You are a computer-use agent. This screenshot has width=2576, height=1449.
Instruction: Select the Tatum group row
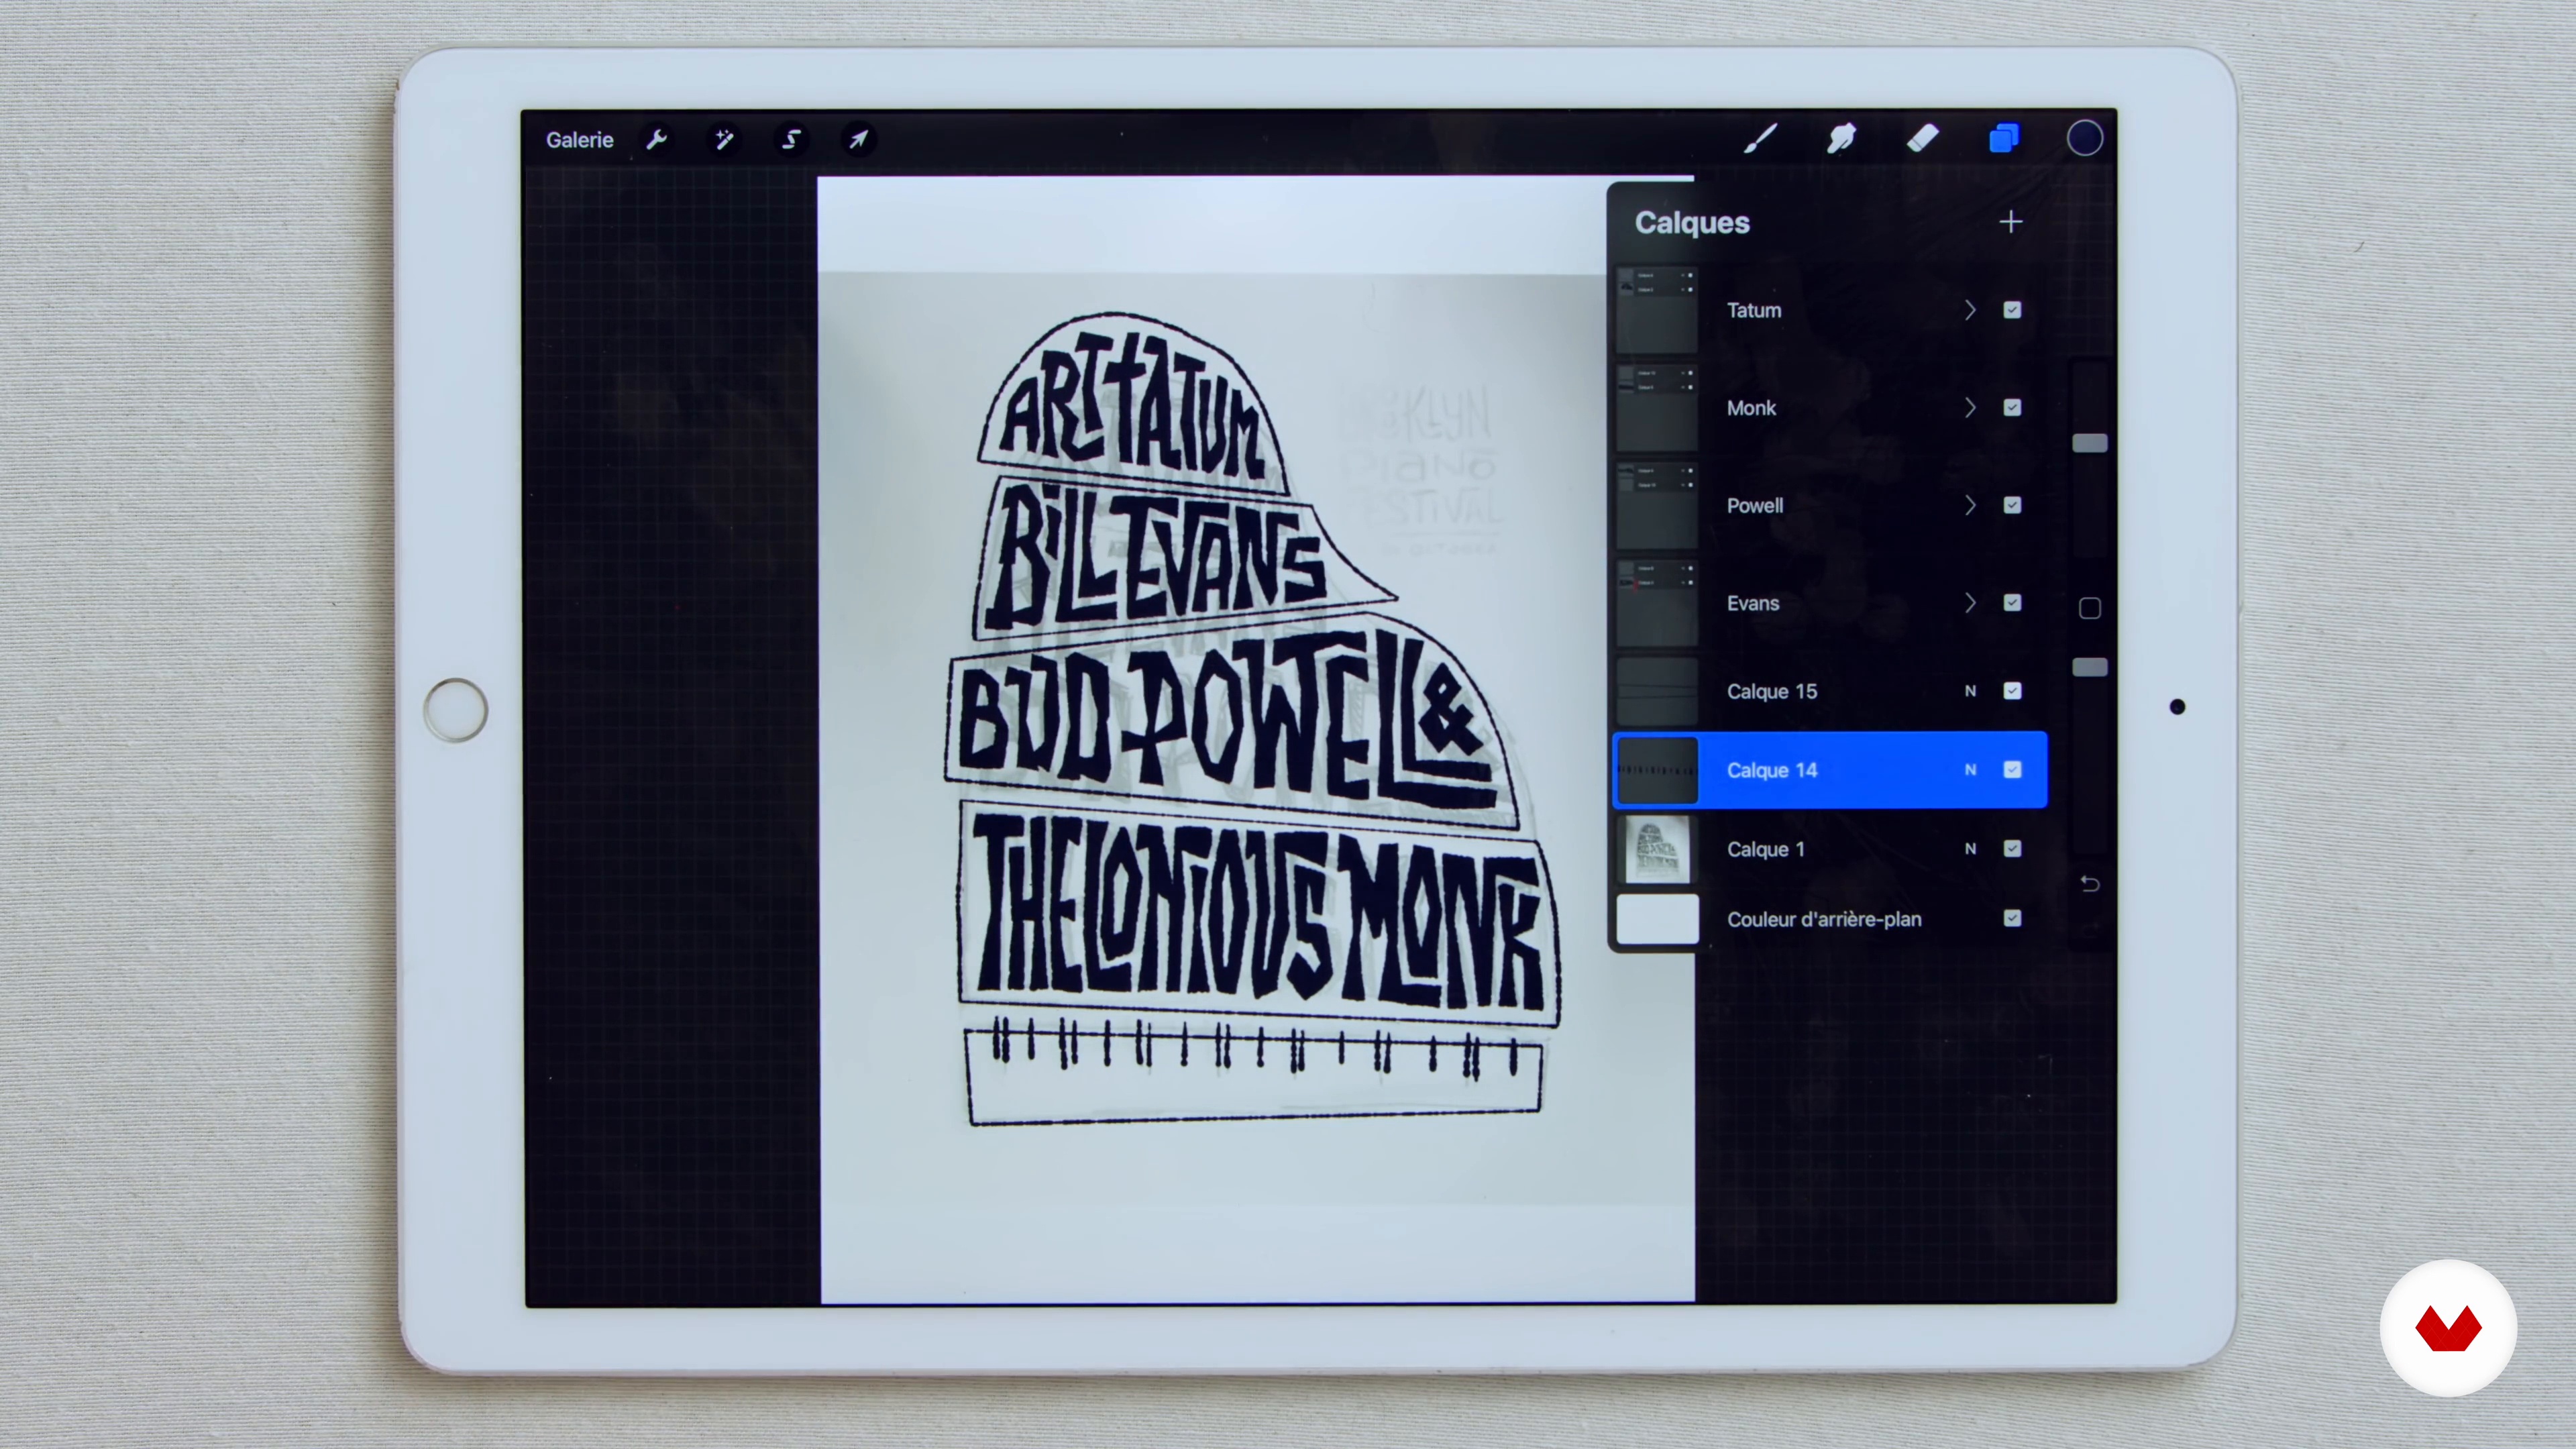[1830, 310]
